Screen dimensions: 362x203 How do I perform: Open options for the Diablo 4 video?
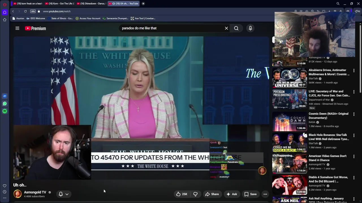(354, 178)
